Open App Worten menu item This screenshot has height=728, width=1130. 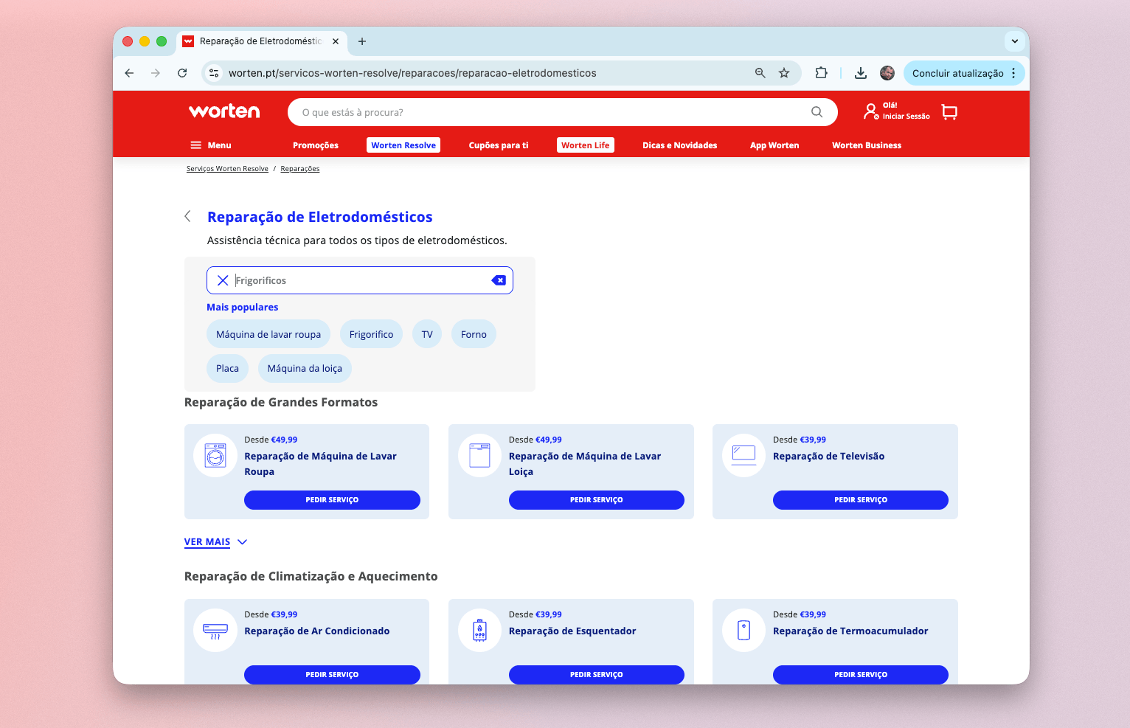774,145
